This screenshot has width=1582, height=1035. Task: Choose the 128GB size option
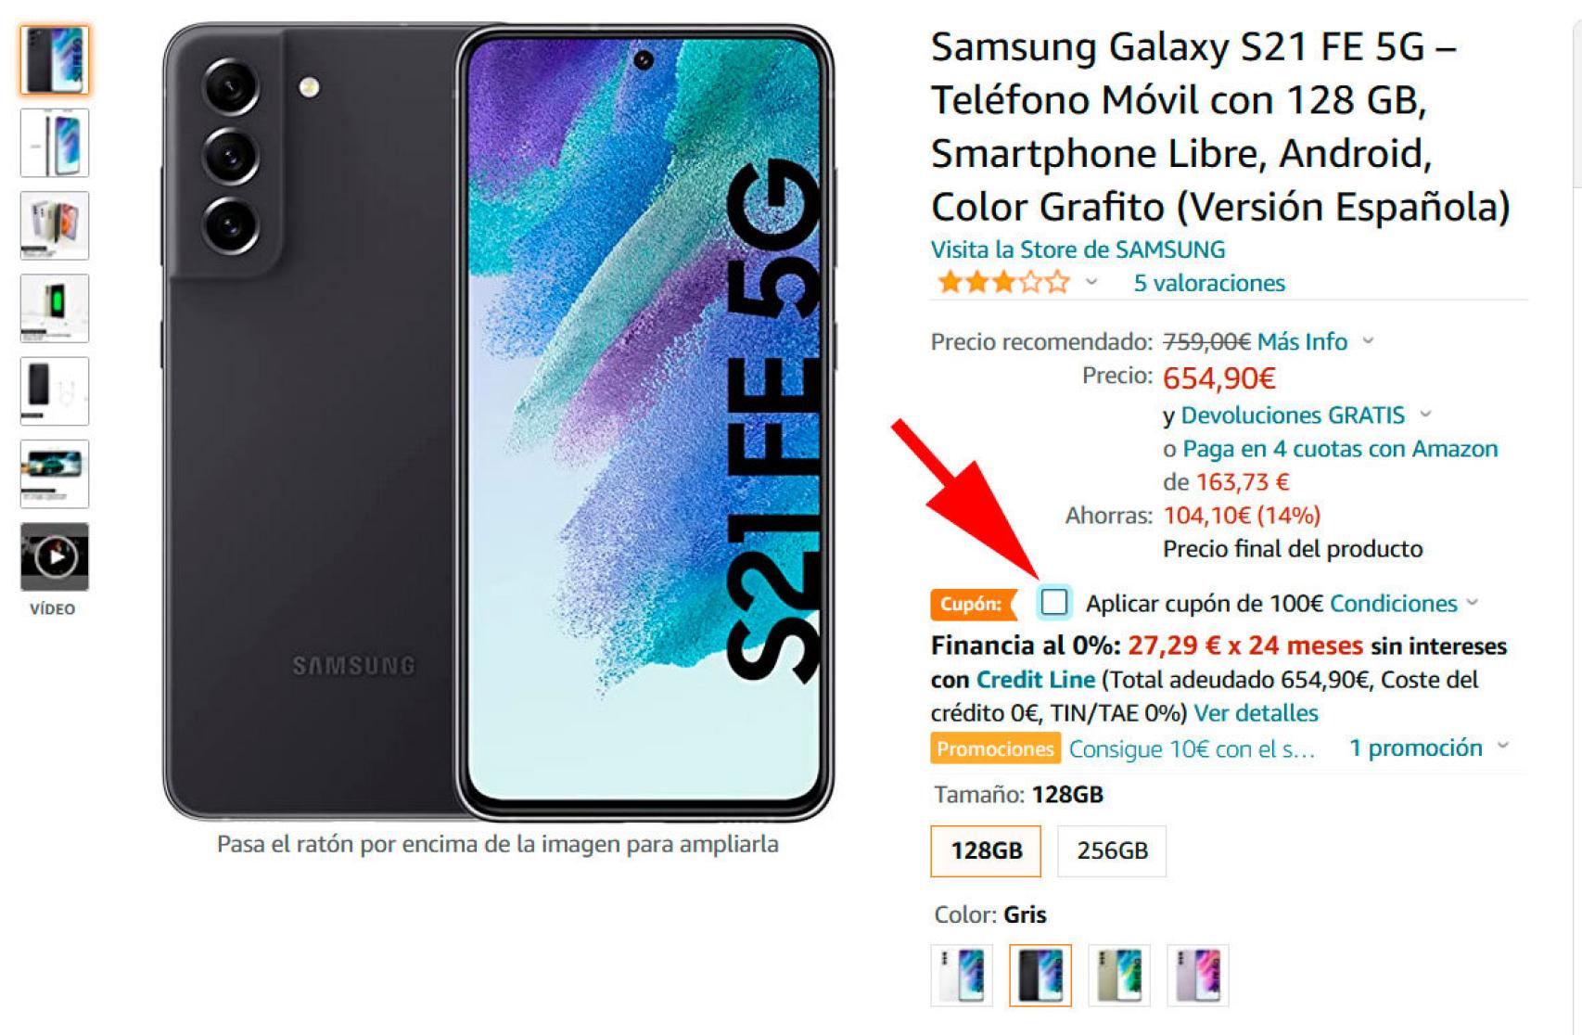(x=986, y=850)
